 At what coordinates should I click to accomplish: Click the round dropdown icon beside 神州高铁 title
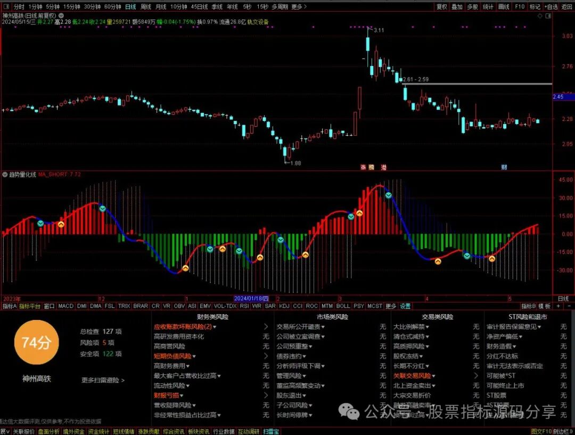click(61, 15)
